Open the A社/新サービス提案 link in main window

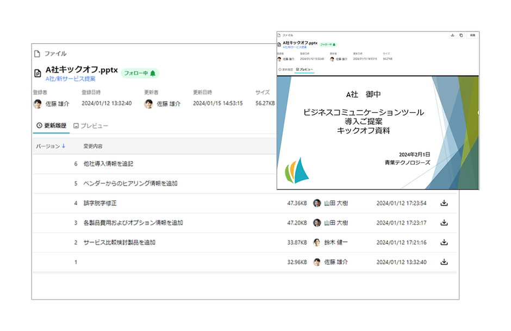pyautogui.click(x=70, y=79)
